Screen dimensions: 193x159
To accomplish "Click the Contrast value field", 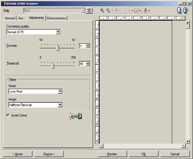I will [82, 46].
